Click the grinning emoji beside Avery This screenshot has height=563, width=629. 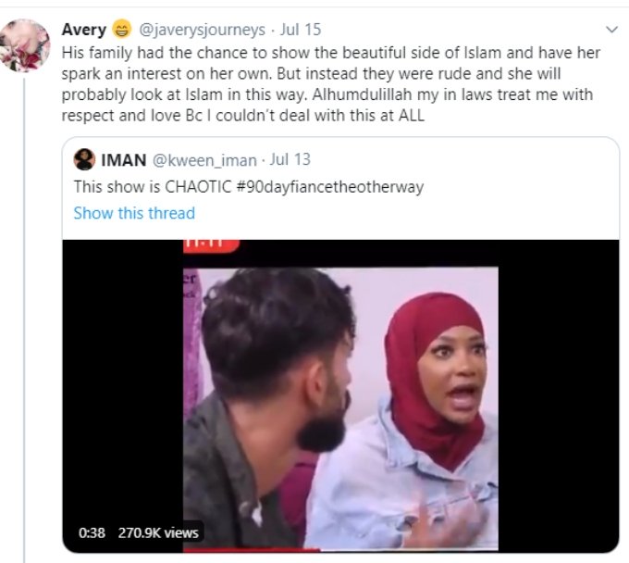click(x=121, y=30)
